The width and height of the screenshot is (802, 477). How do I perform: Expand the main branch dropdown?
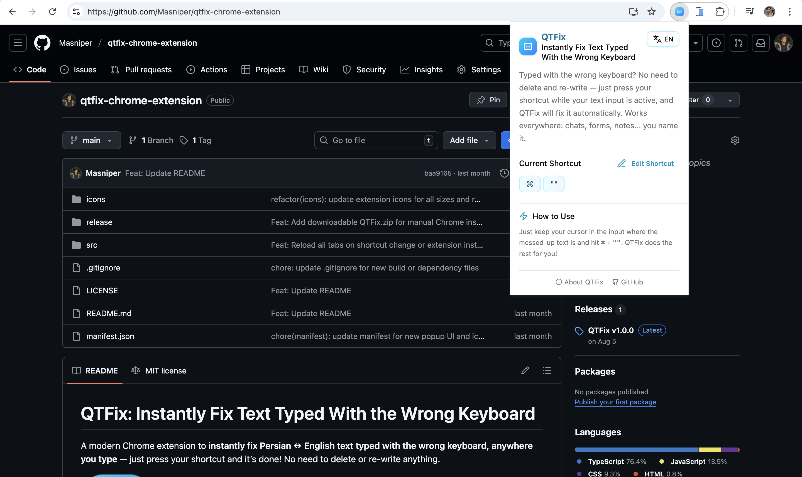92,141
